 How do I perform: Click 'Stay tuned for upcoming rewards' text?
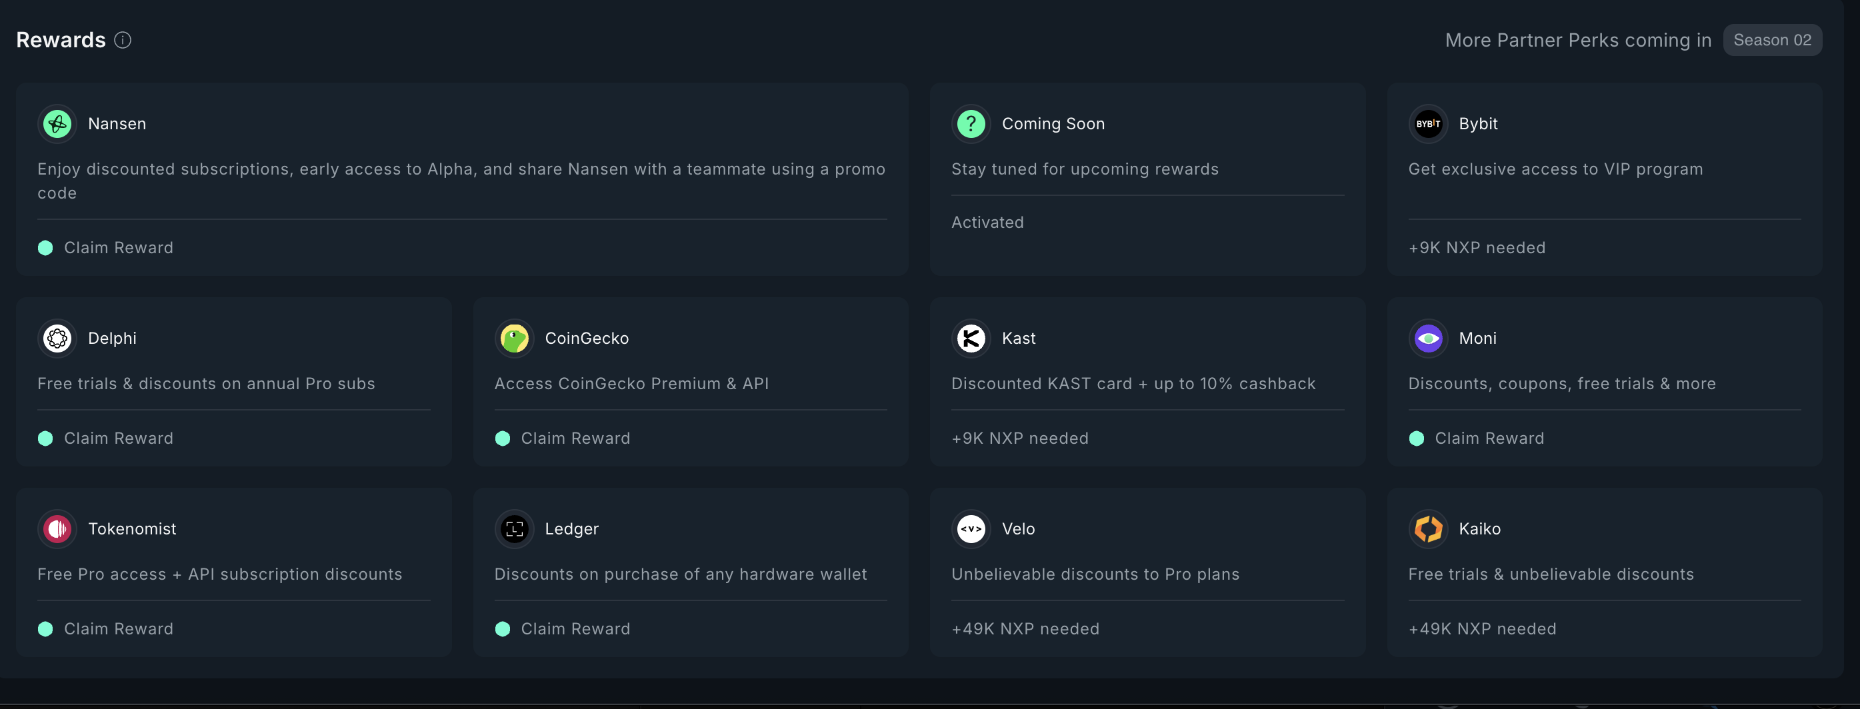1085,170
